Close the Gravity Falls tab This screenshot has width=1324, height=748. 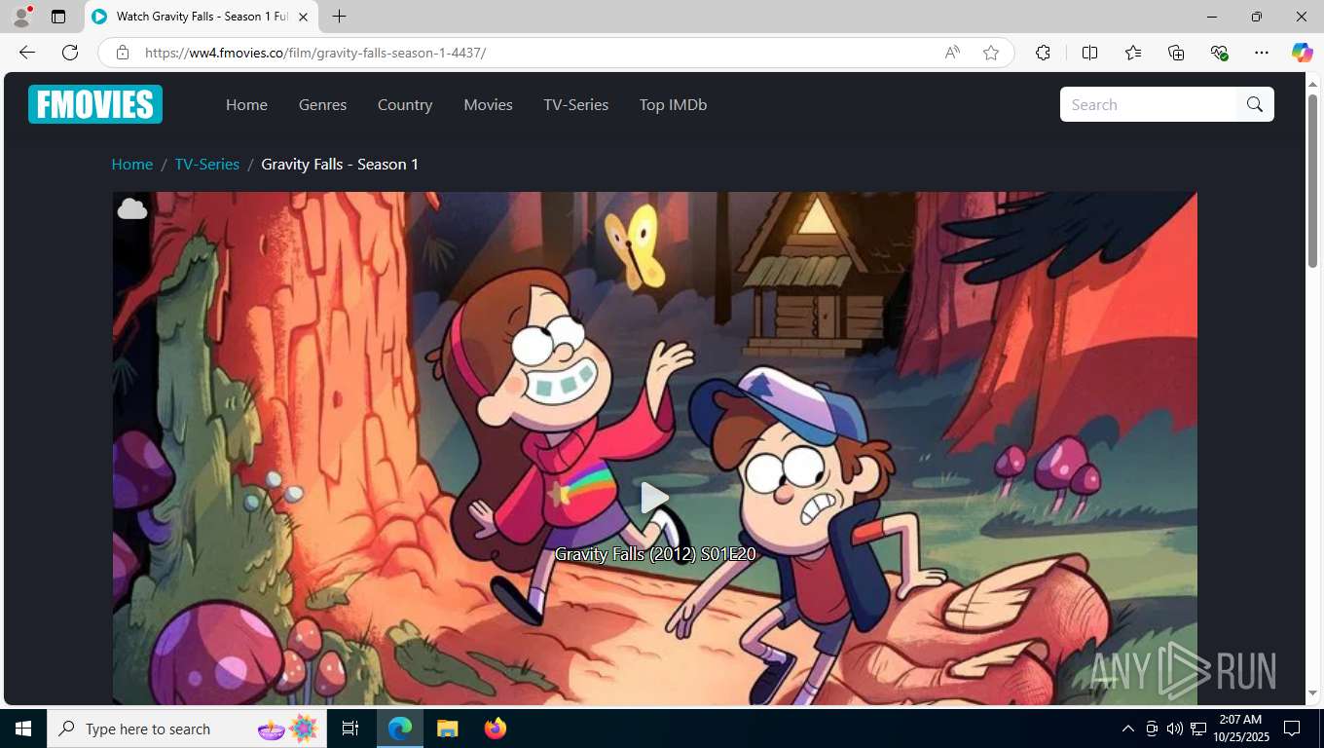point(303,17)
